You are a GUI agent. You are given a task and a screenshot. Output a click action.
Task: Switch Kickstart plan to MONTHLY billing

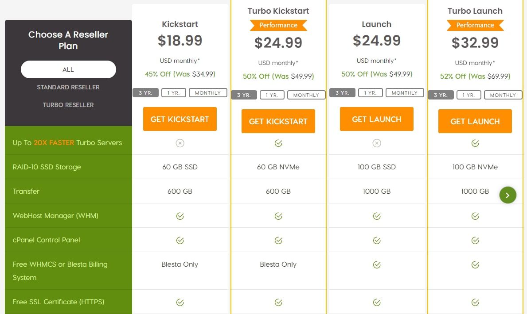click(x=208, y=93)
